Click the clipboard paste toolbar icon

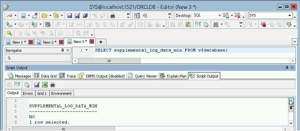point(188,24)
